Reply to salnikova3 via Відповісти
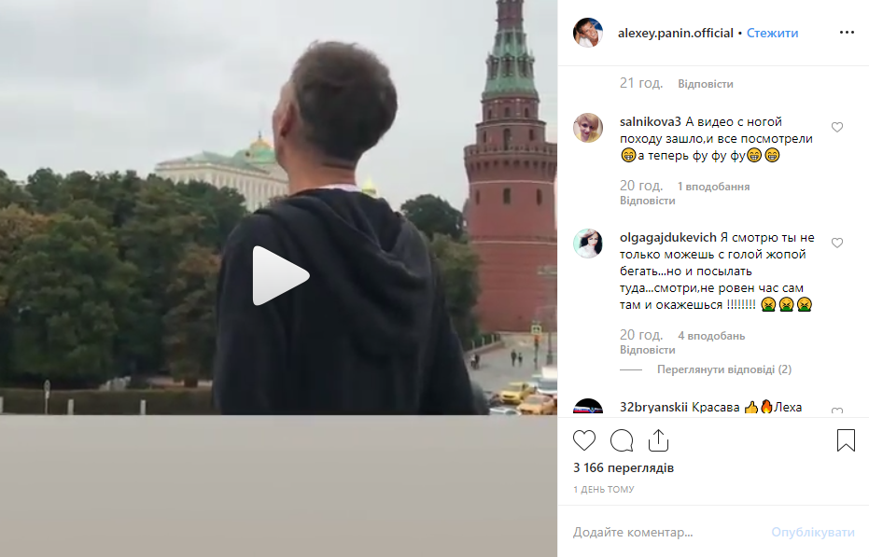This screenshot has height=557, width=869. 648,201
